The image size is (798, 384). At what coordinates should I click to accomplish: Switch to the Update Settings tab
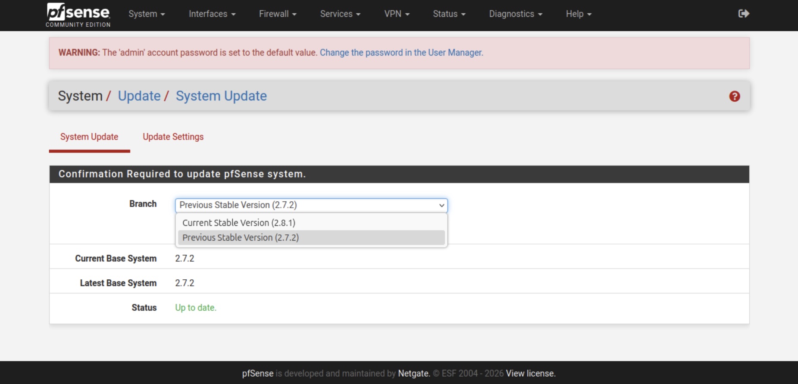pyautogui.click(x=173, y=137)
